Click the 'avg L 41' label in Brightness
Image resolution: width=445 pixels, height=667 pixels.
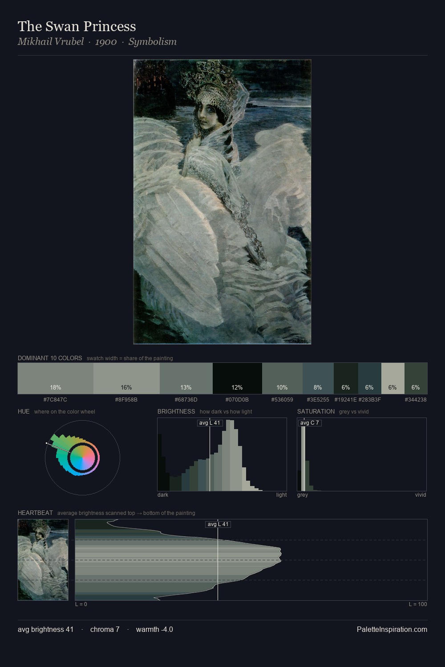210,423
